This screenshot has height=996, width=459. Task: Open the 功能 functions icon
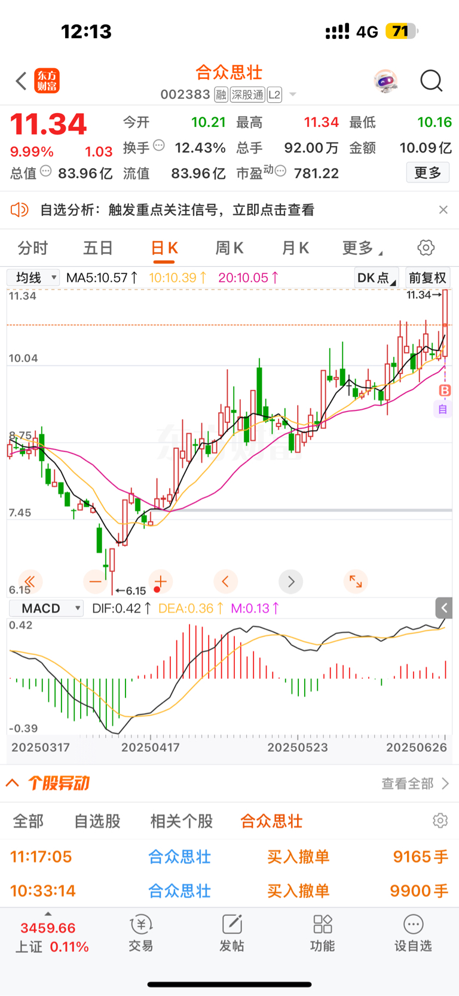(323, 933)
